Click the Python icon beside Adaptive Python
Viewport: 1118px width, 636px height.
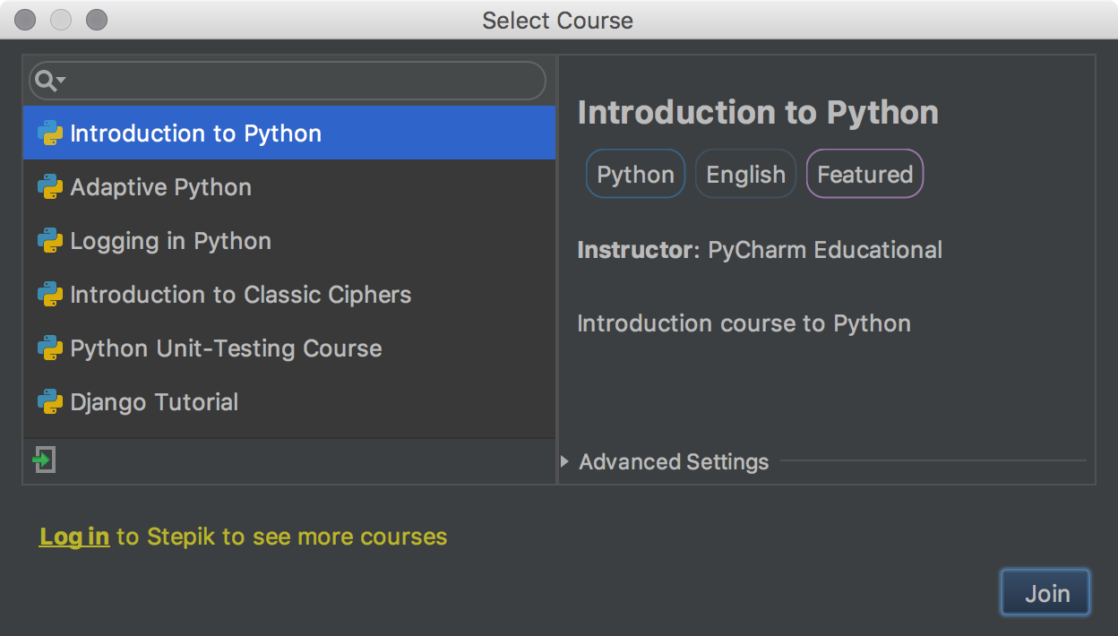point(49,187)
